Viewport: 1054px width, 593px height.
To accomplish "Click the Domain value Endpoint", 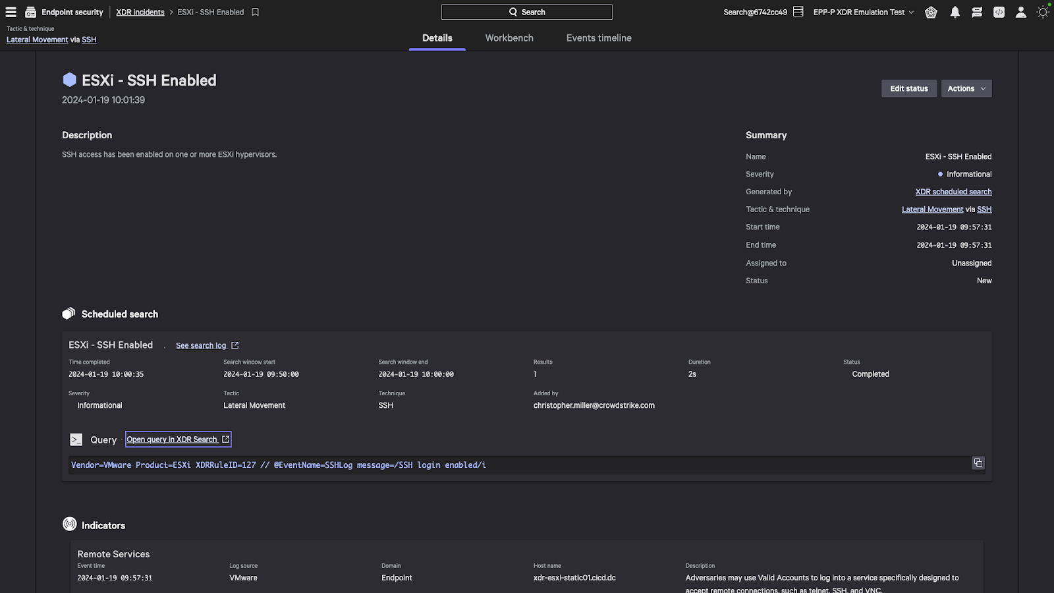I will tap(397, 578).
